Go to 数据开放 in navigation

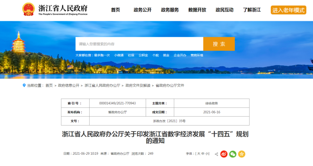click(x=197, y=10)
